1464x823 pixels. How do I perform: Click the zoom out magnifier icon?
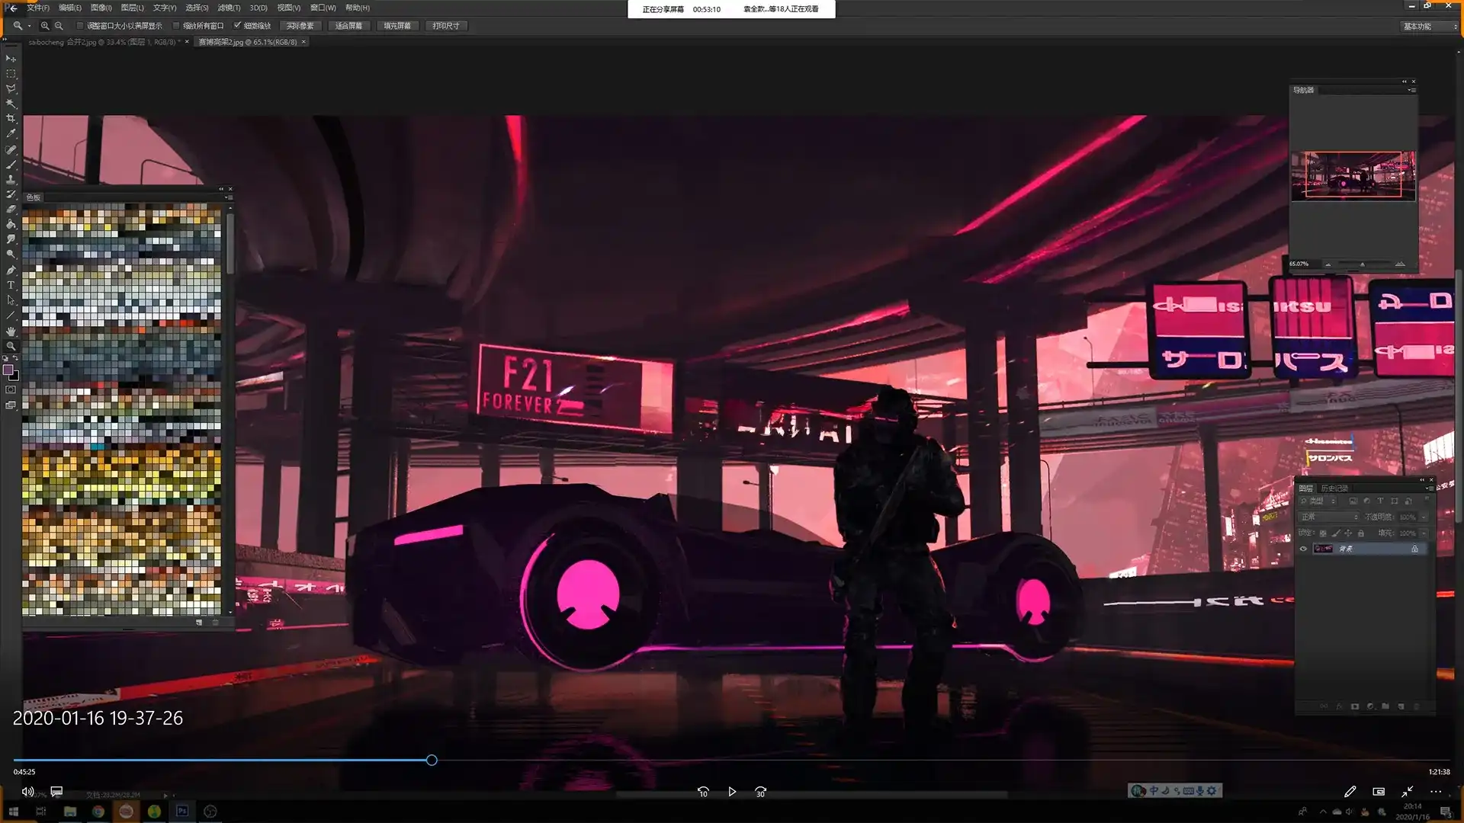pyautogui.click(x=59, y=26)
